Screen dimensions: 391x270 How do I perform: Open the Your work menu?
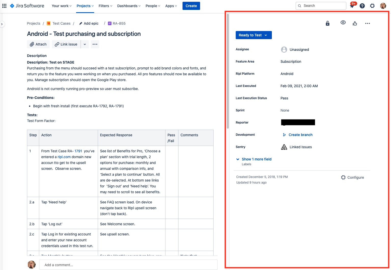pos(62,6)
